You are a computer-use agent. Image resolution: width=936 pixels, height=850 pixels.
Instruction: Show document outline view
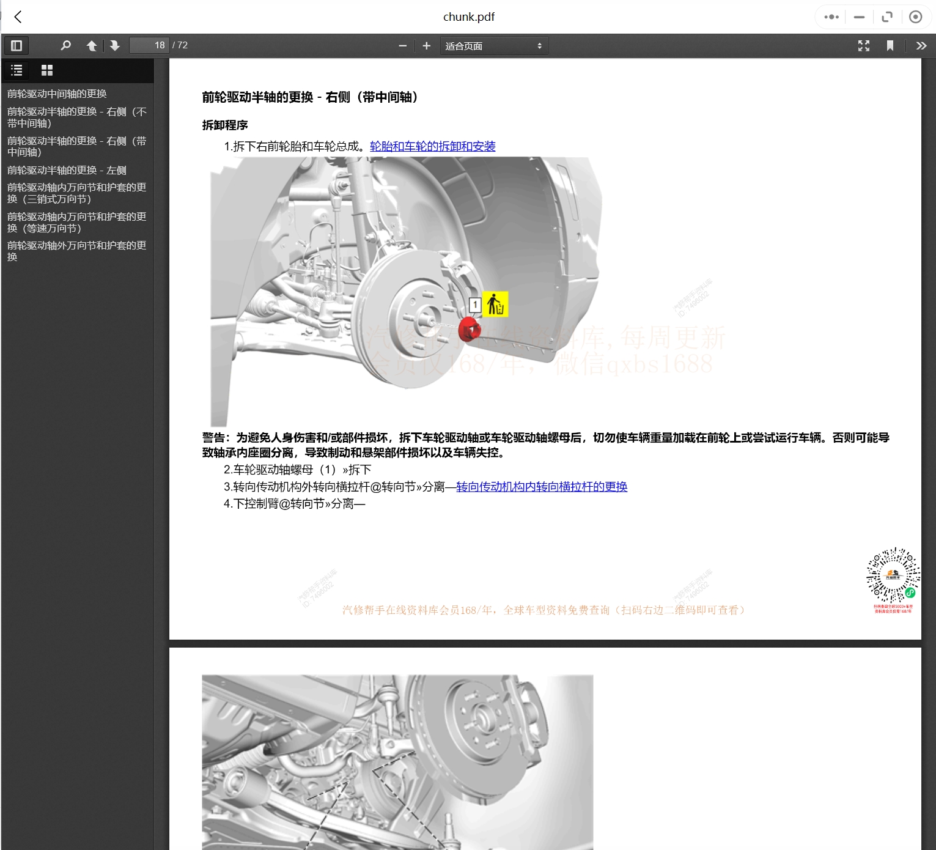click(x=17, y=70)
